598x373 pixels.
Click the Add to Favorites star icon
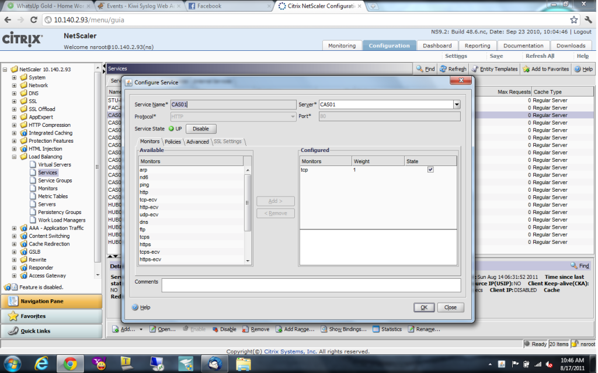pyautogui.click(x=526, y=69)
